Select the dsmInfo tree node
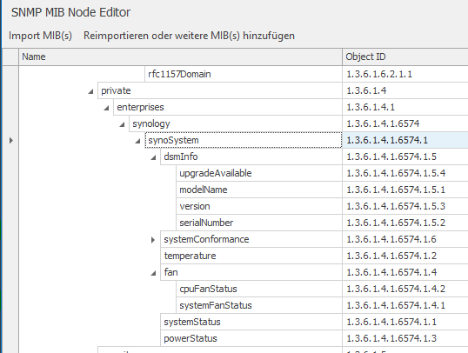 [x=251, y=157]
